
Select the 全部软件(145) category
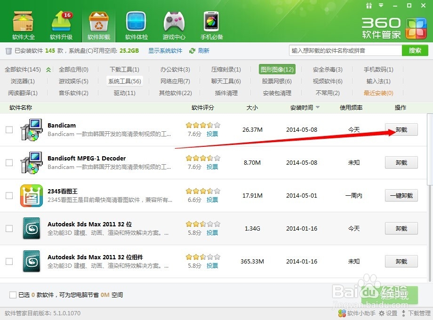pyautogui.click(x=23, y=70)
